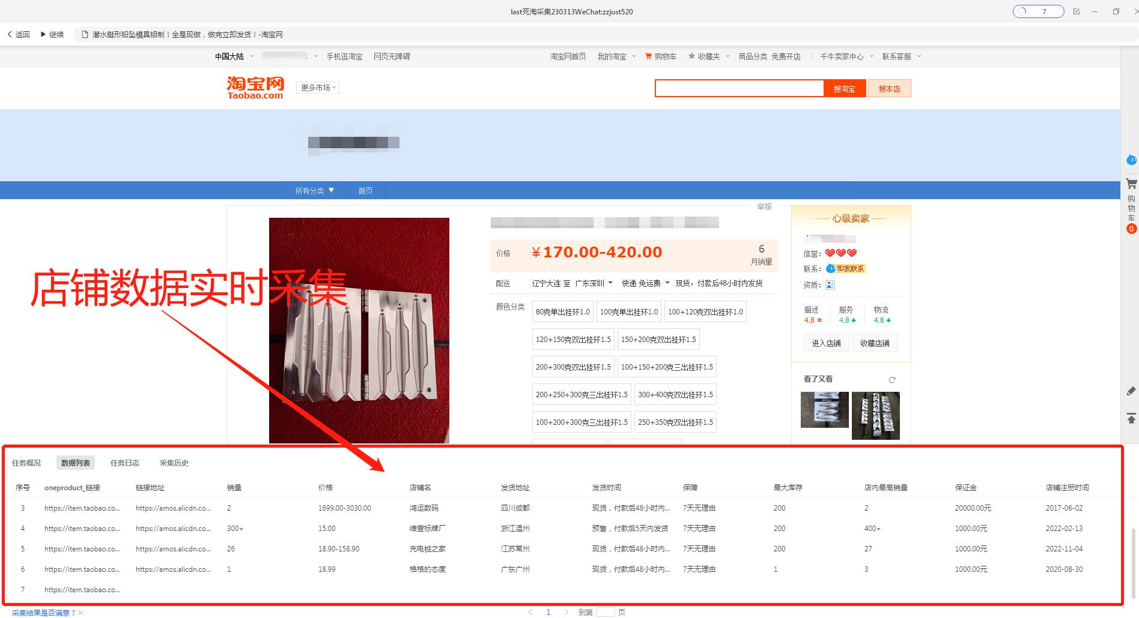This screenshot has height=618, width=1139.
Task: Click the 进入店铺 button
Action: 826,343
